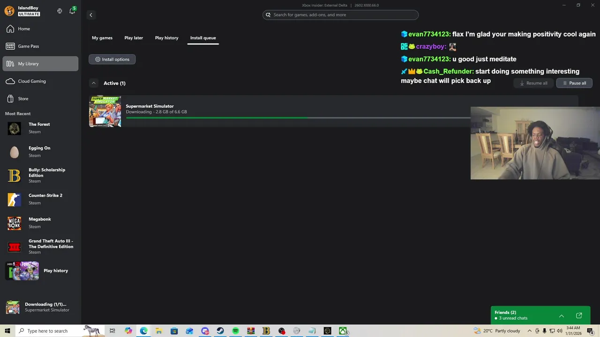Open clock showing 3:44 AM
The height and width of the screenshot is (337, 600).
[573, 331]
